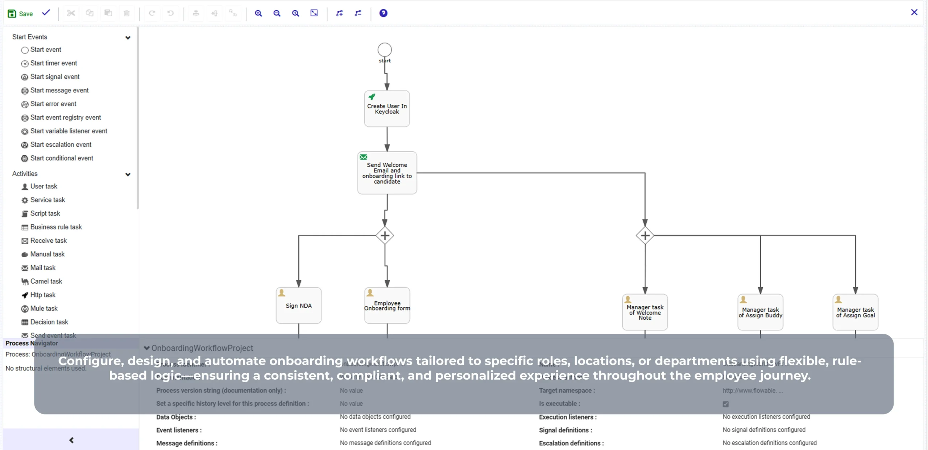
Task: Collapse the left palette panel arrow
Action: click(x=71, y=440)
